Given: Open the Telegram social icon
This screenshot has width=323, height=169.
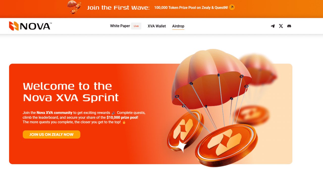Looking at the screenshot, I should tap(273, 26).
